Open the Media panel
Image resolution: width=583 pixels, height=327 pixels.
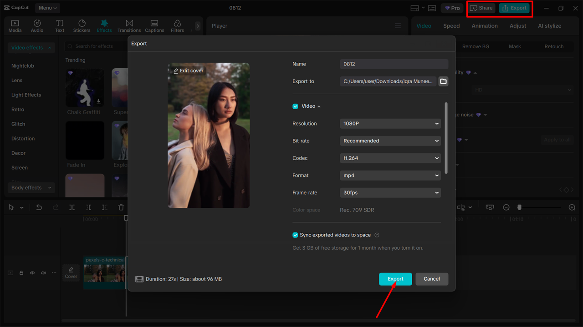pyautogui.click(x=15, y=25)
